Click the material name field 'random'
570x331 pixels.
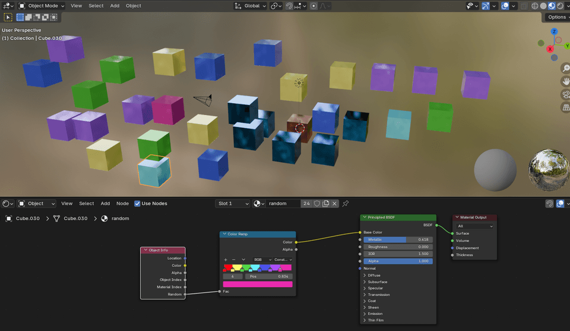click(284, 203)
